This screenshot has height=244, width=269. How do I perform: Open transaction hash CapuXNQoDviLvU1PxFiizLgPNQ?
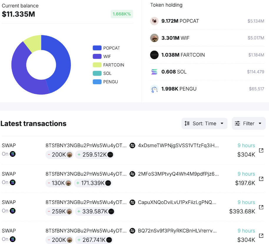pyautogui.click(x=177, y=202)
